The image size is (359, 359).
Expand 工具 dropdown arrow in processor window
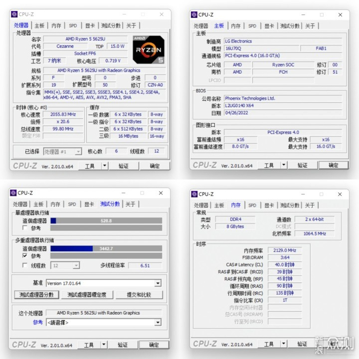tap(105, 166)
